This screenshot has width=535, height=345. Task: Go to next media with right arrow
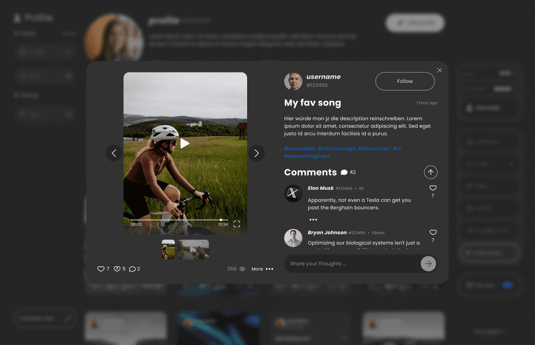257,153
